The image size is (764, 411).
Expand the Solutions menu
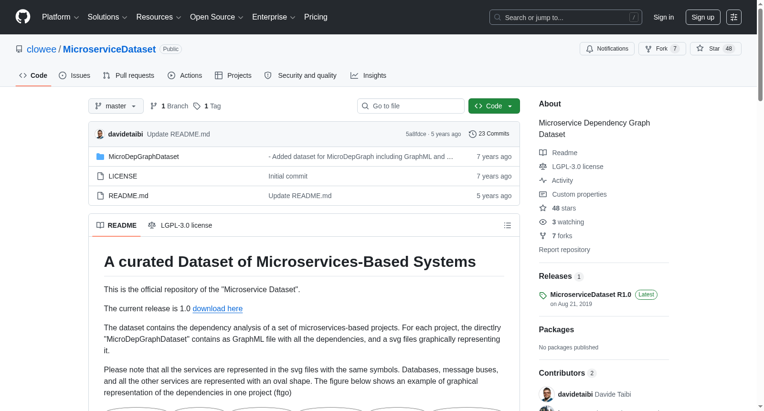[x=107, y=17]
